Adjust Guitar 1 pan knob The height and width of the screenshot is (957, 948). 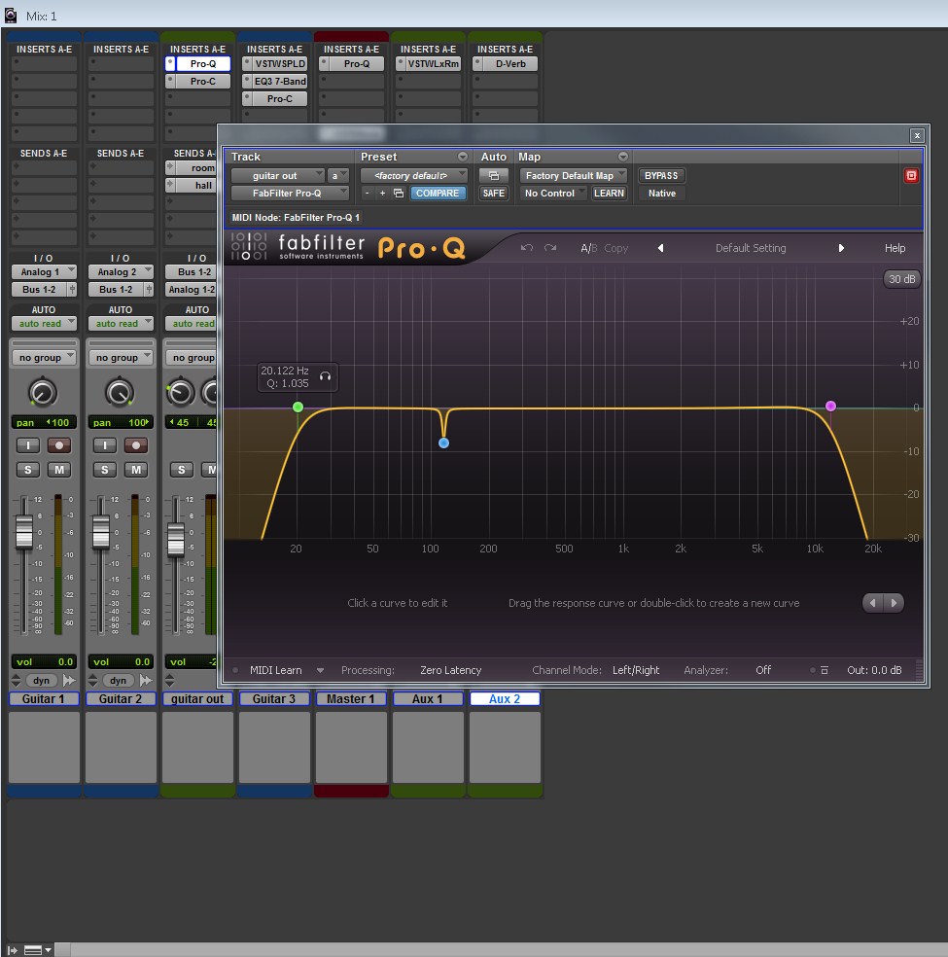(x=43, y=393)
